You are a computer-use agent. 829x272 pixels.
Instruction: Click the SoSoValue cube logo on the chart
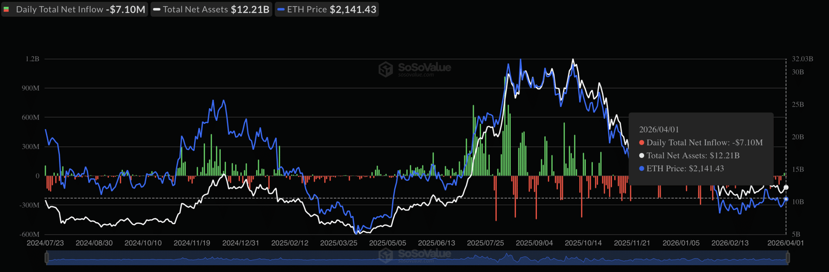385,69
